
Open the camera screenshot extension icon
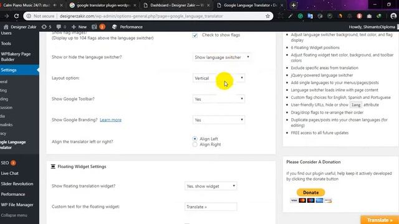pos(369,16)
